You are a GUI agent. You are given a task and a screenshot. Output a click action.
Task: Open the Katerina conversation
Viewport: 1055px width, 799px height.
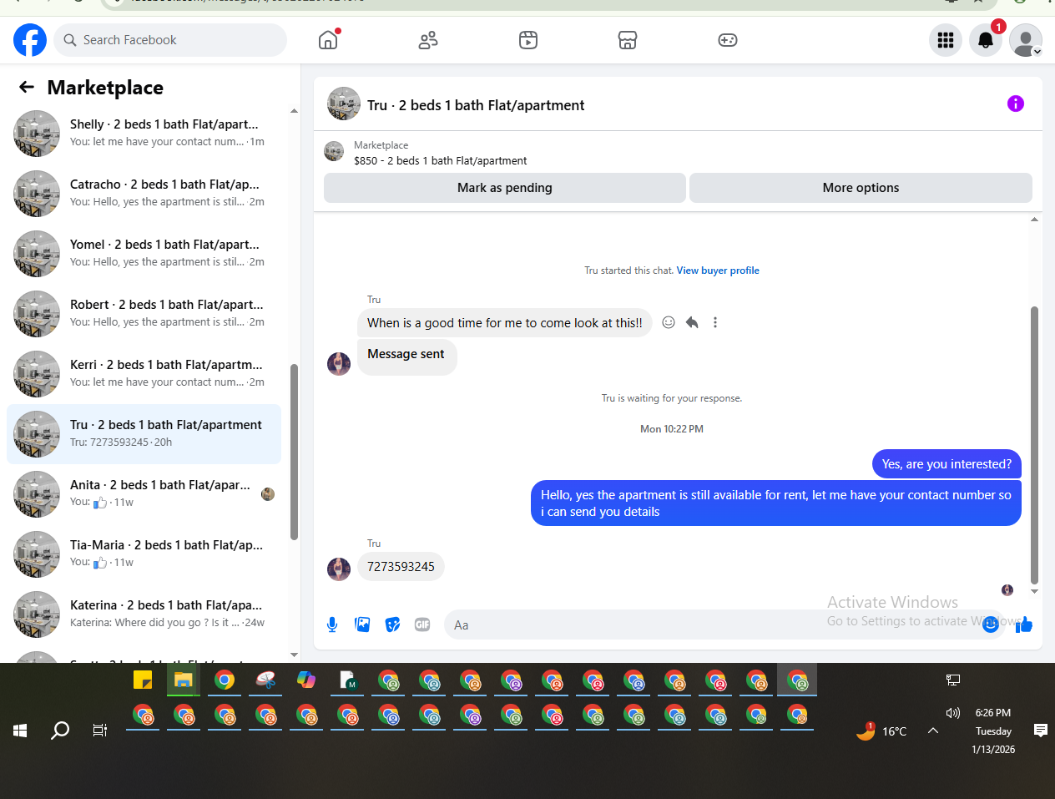[x=144, y=614]
